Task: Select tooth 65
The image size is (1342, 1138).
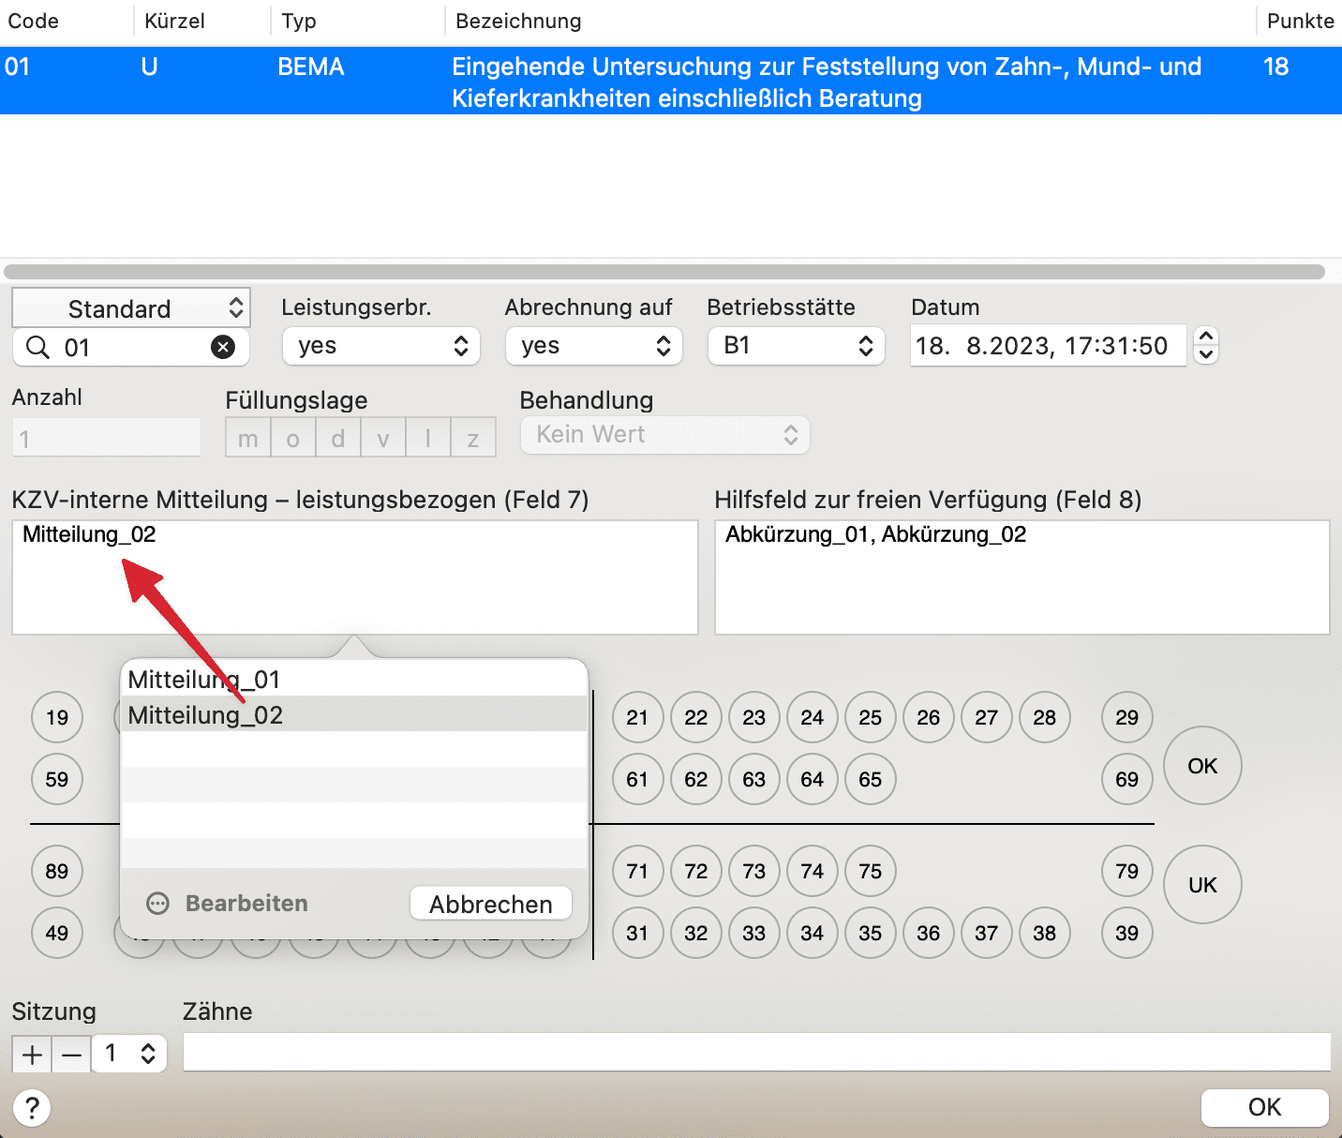Action: point(871,780)
